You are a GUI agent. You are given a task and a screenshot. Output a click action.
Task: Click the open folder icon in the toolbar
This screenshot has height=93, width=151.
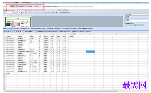(x=4, y=10)
